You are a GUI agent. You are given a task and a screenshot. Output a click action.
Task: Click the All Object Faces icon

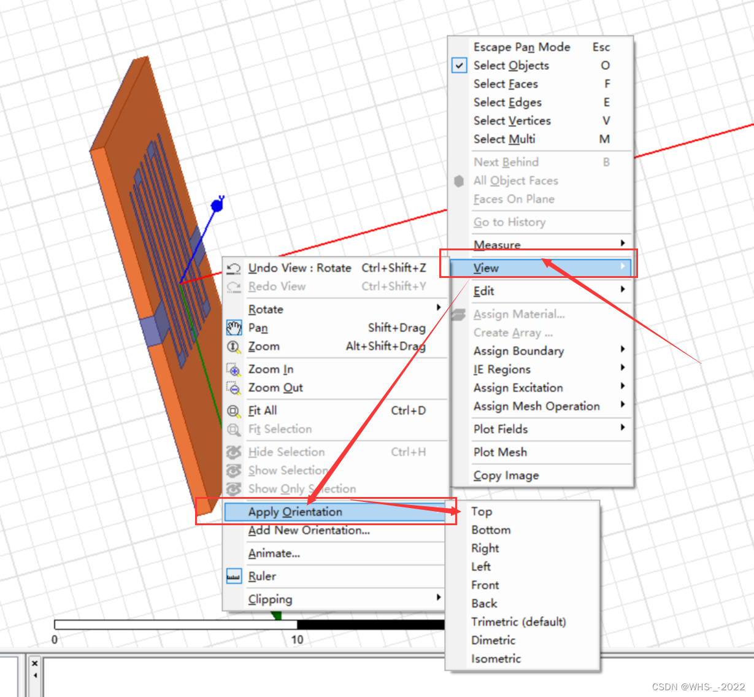pyautogui.click(x=459, y=181)
